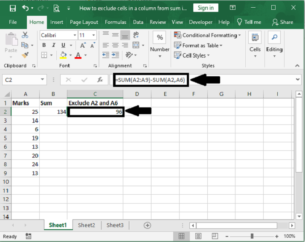Center text horizontally in cell

(x=115, y=45)
